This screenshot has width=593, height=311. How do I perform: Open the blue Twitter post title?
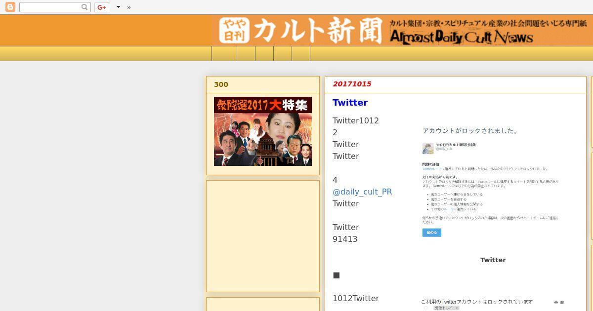point(350,102)
